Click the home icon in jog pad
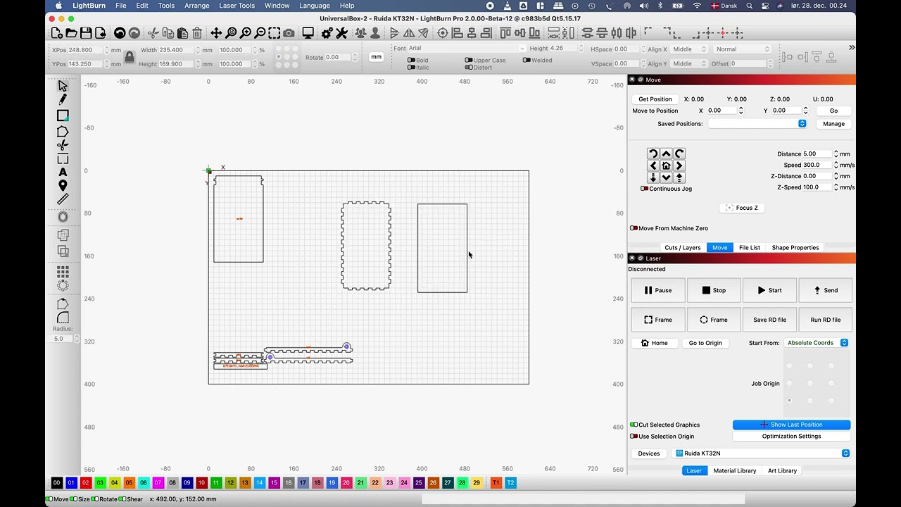The image size is (901, 507). pyautogui.click(x=666, y=165)
